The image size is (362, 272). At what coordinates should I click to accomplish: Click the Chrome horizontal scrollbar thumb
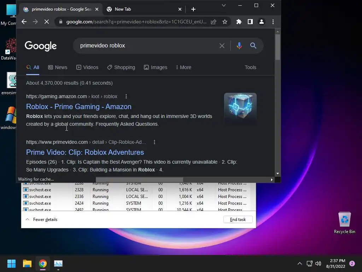click(139, 180)
